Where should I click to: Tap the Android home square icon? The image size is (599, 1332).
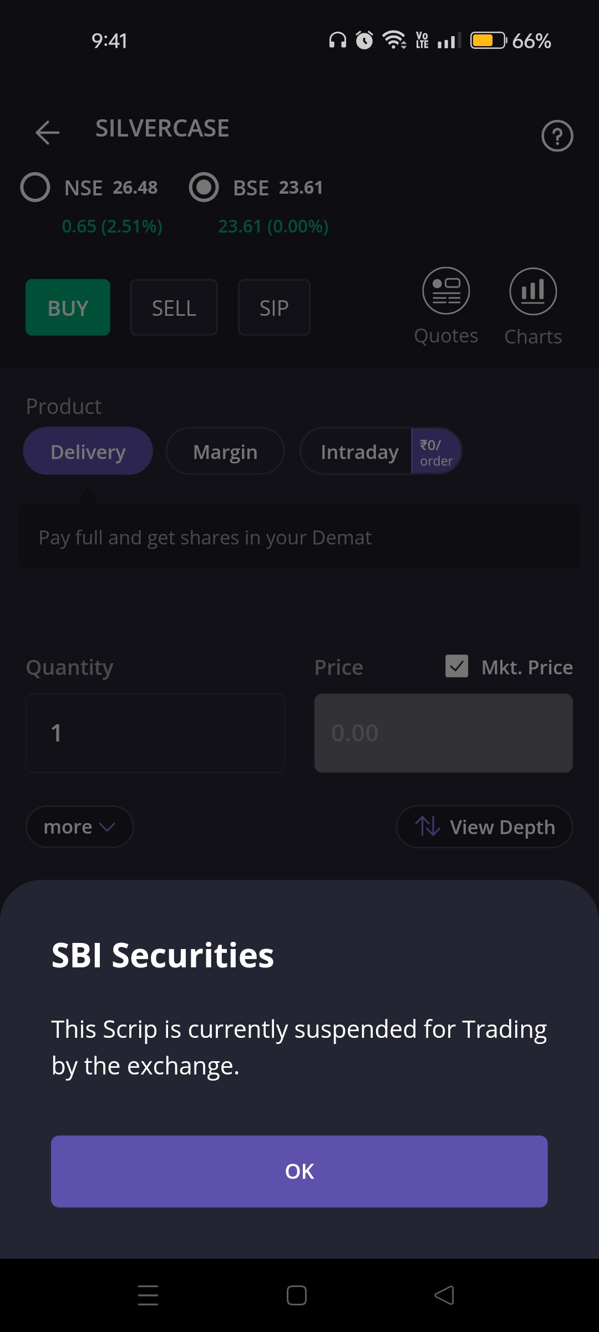297,1295
